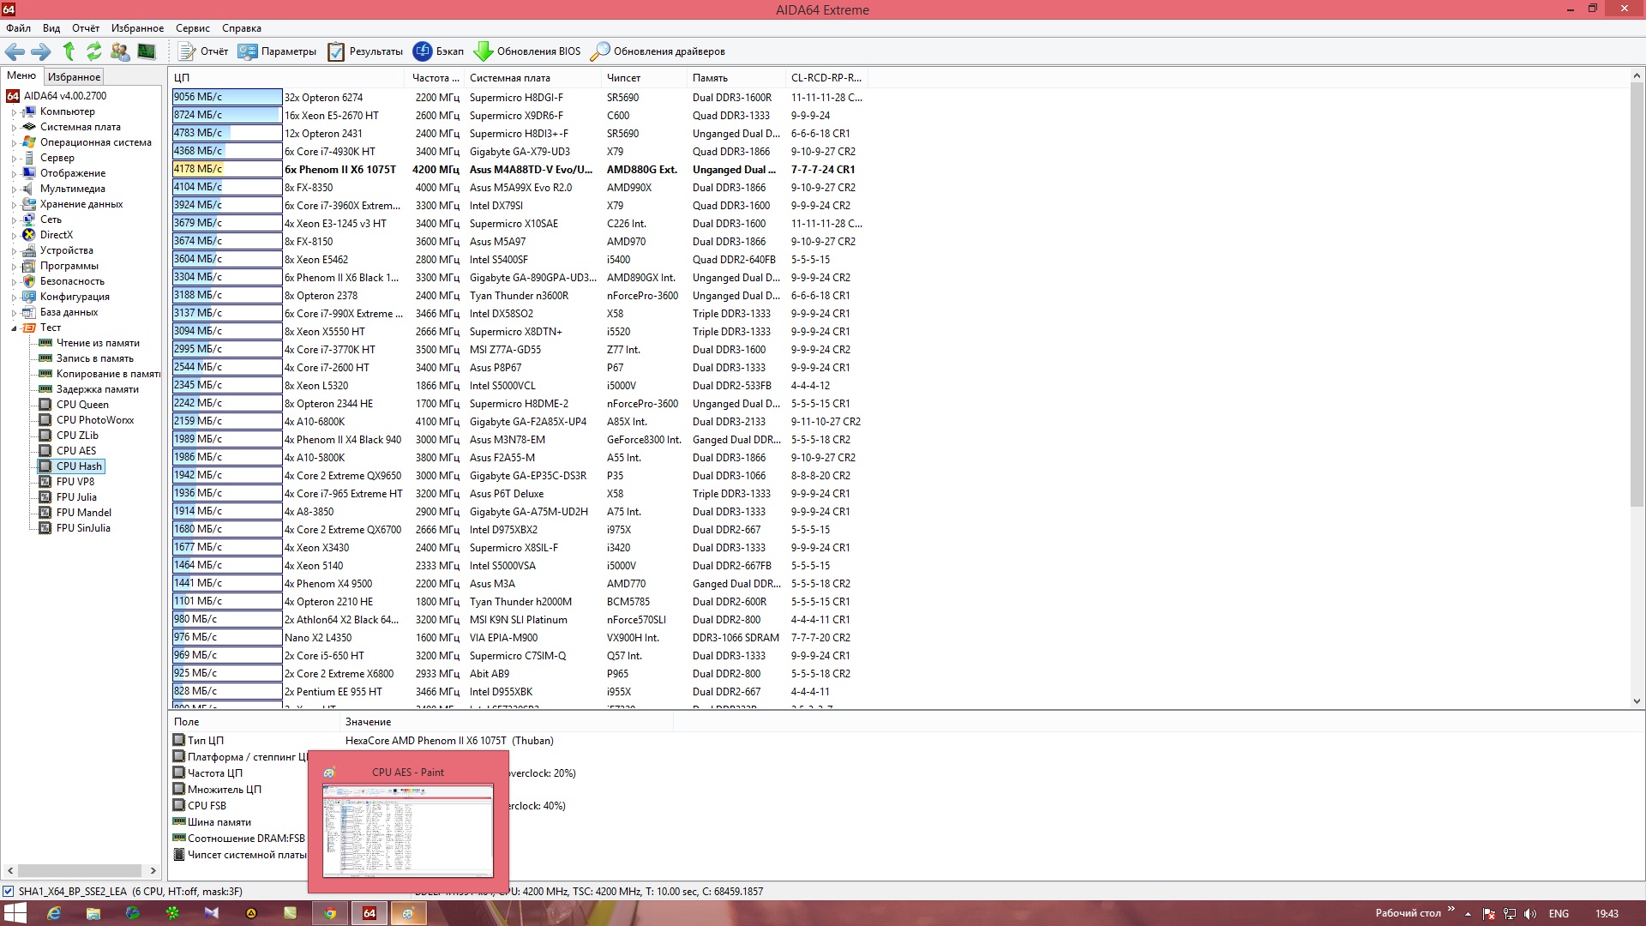Click the Отчёт toolbar button
The height and width of the screenshot is (926, 1646).
click(203, 51)
